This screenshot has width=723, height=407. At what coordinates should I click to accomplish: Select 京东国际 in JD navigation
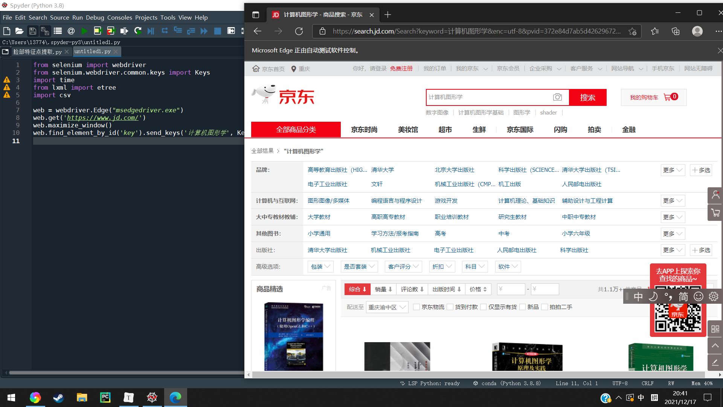(520, 130)
